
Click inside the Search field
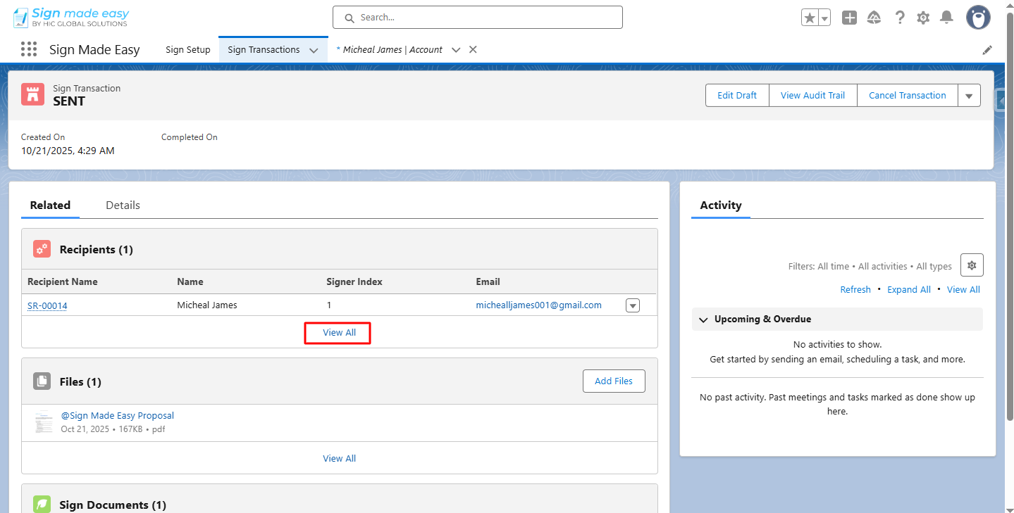pos(478,18)
